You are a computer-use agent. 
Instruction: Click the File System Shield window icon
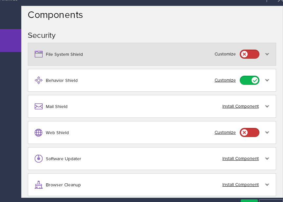pos(39,54)
